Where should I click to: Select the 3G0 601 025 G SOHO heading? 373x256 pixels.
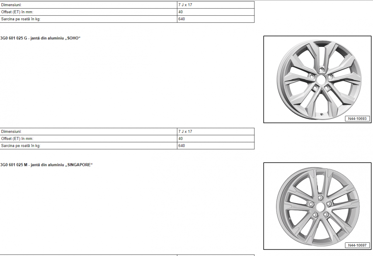coord(40,38)
